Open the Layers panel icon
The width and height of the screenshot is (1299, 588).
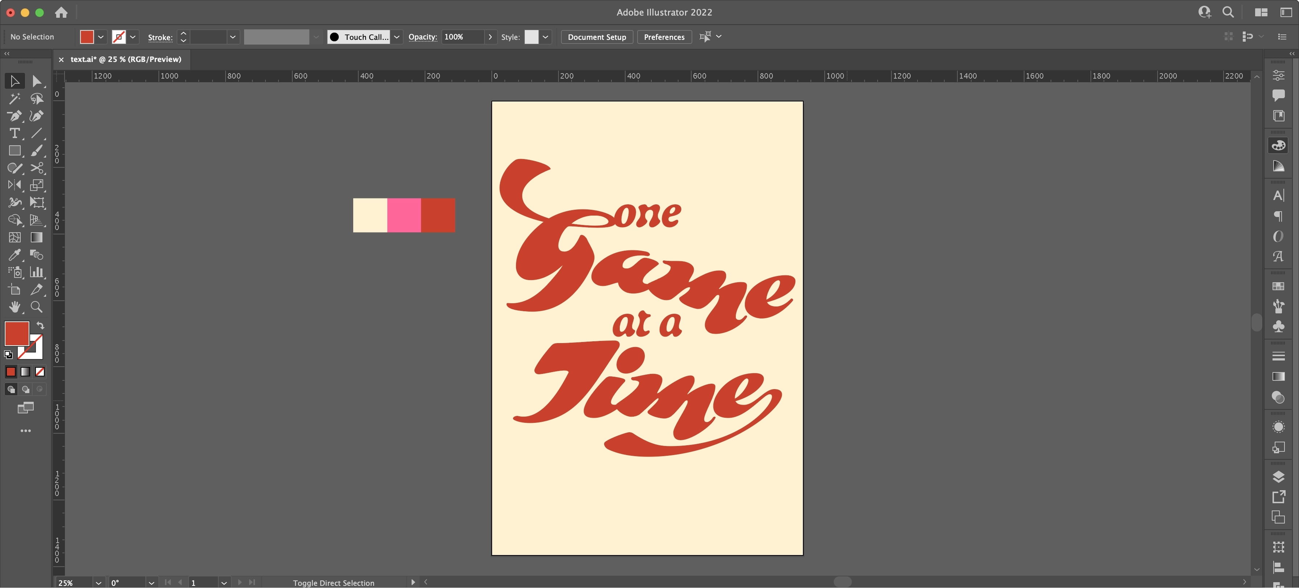click(x=1278, y=477)
